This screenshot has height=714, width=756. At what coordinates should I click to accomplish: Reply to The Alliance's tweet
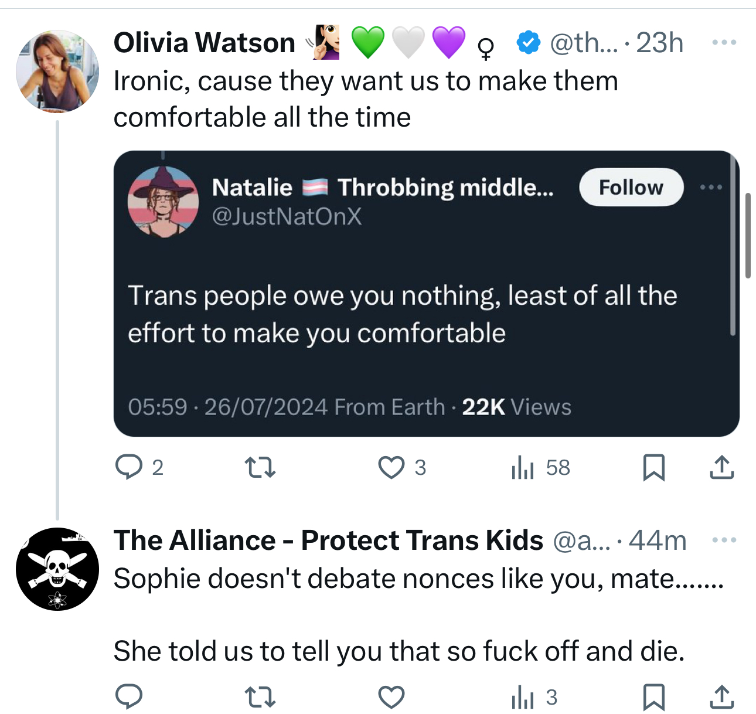pyautogui.click(x=129, y=697)
